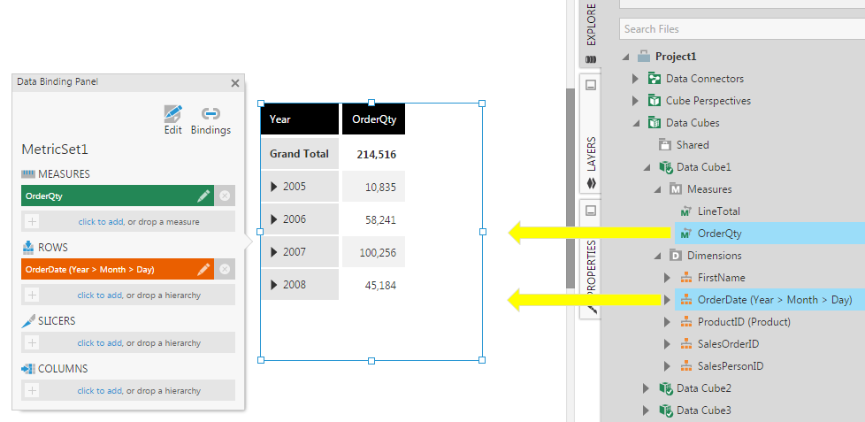865x422 pixels.
Task: Expand Data Cube2 in the explorer tree
Action: [x=647, y=388]
